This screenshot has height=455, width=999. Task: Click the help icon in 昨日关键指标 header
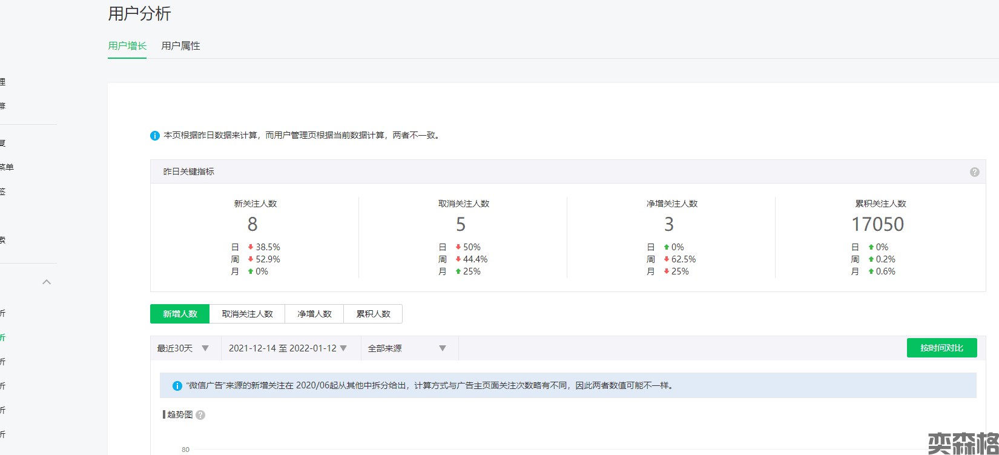coord(974,172)
